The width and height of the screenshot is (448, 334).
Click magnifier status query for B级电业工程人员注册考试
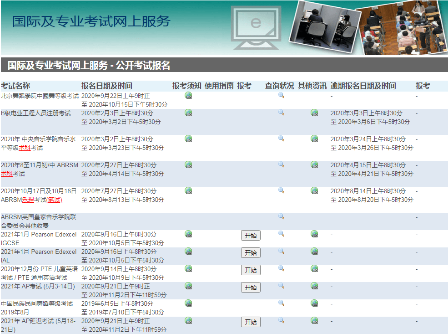(x=281, y=113)
